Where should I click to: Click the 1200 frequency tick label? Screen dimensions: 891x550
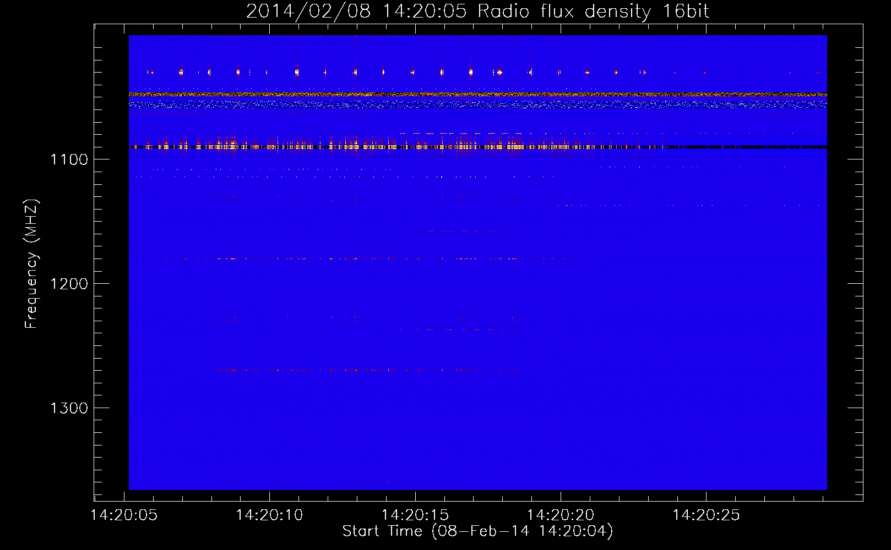(x=69, y=284)
